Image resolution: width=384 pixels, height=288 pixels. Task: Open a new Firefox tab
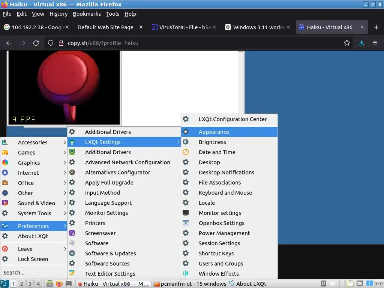pos(376,27)
